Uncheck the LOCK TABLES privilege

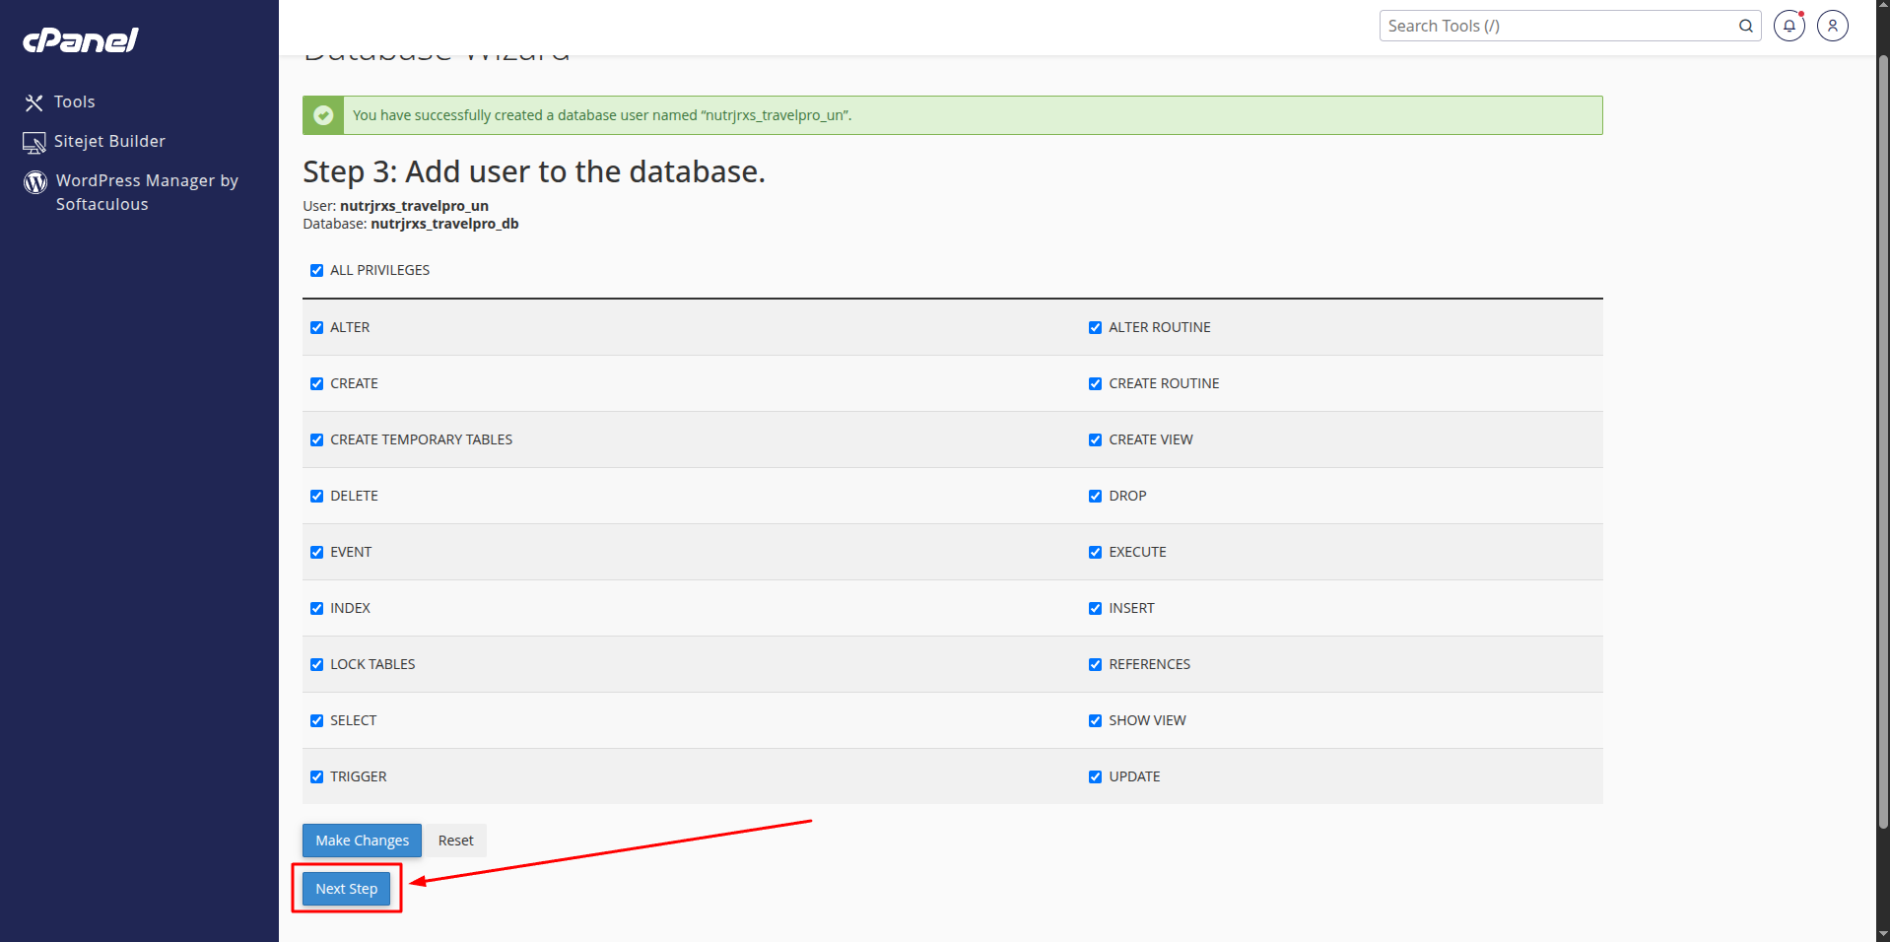click(x=316, y=664)
